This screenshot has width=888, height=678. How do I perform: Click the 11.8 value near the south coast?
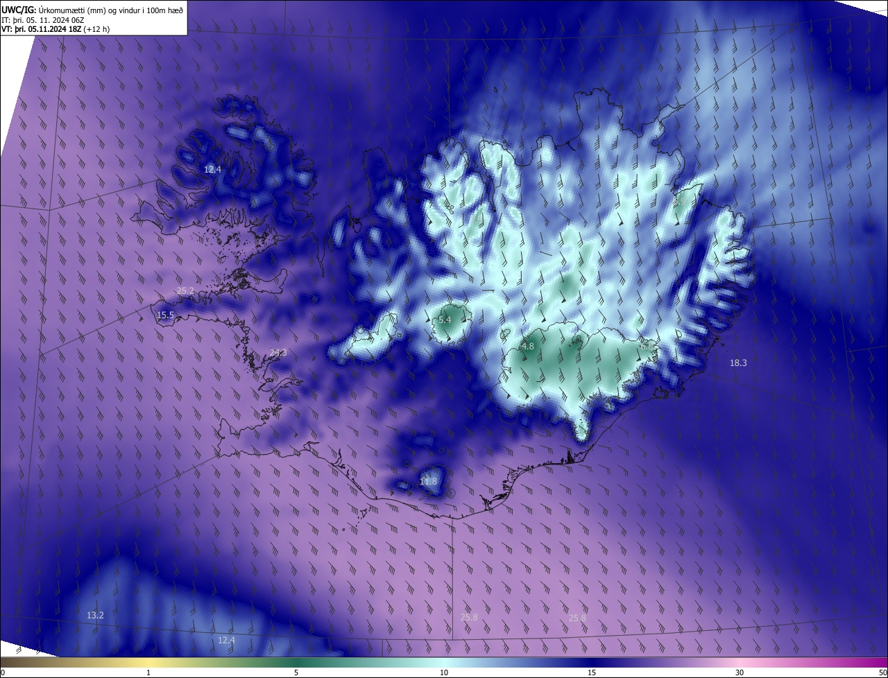point(429,481)
